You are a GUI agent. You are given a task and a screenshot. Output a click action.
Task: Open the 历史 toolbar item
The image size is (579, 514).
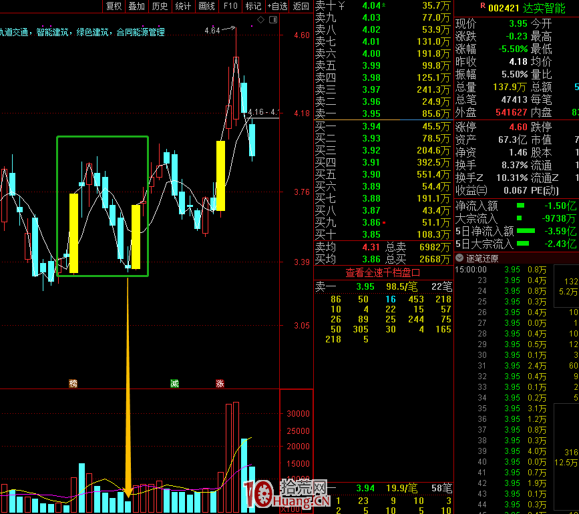[160, 6]
